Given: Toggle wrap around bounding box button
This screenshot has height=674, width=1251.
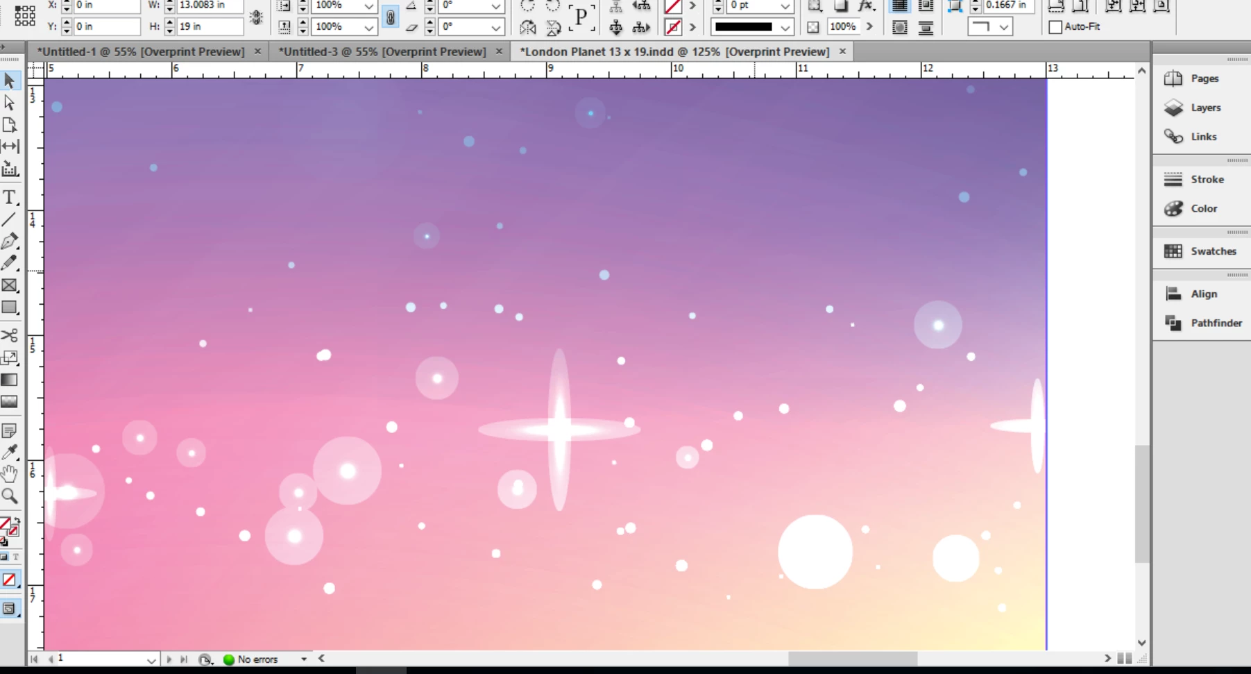Looking at the screenshot, I should coord(926,6).
